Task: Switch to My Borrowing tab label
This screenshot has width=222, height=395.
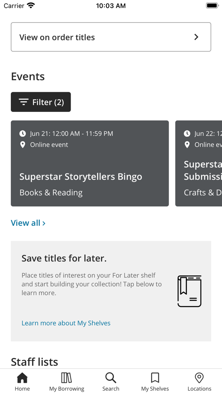Action: click(67, 389)
